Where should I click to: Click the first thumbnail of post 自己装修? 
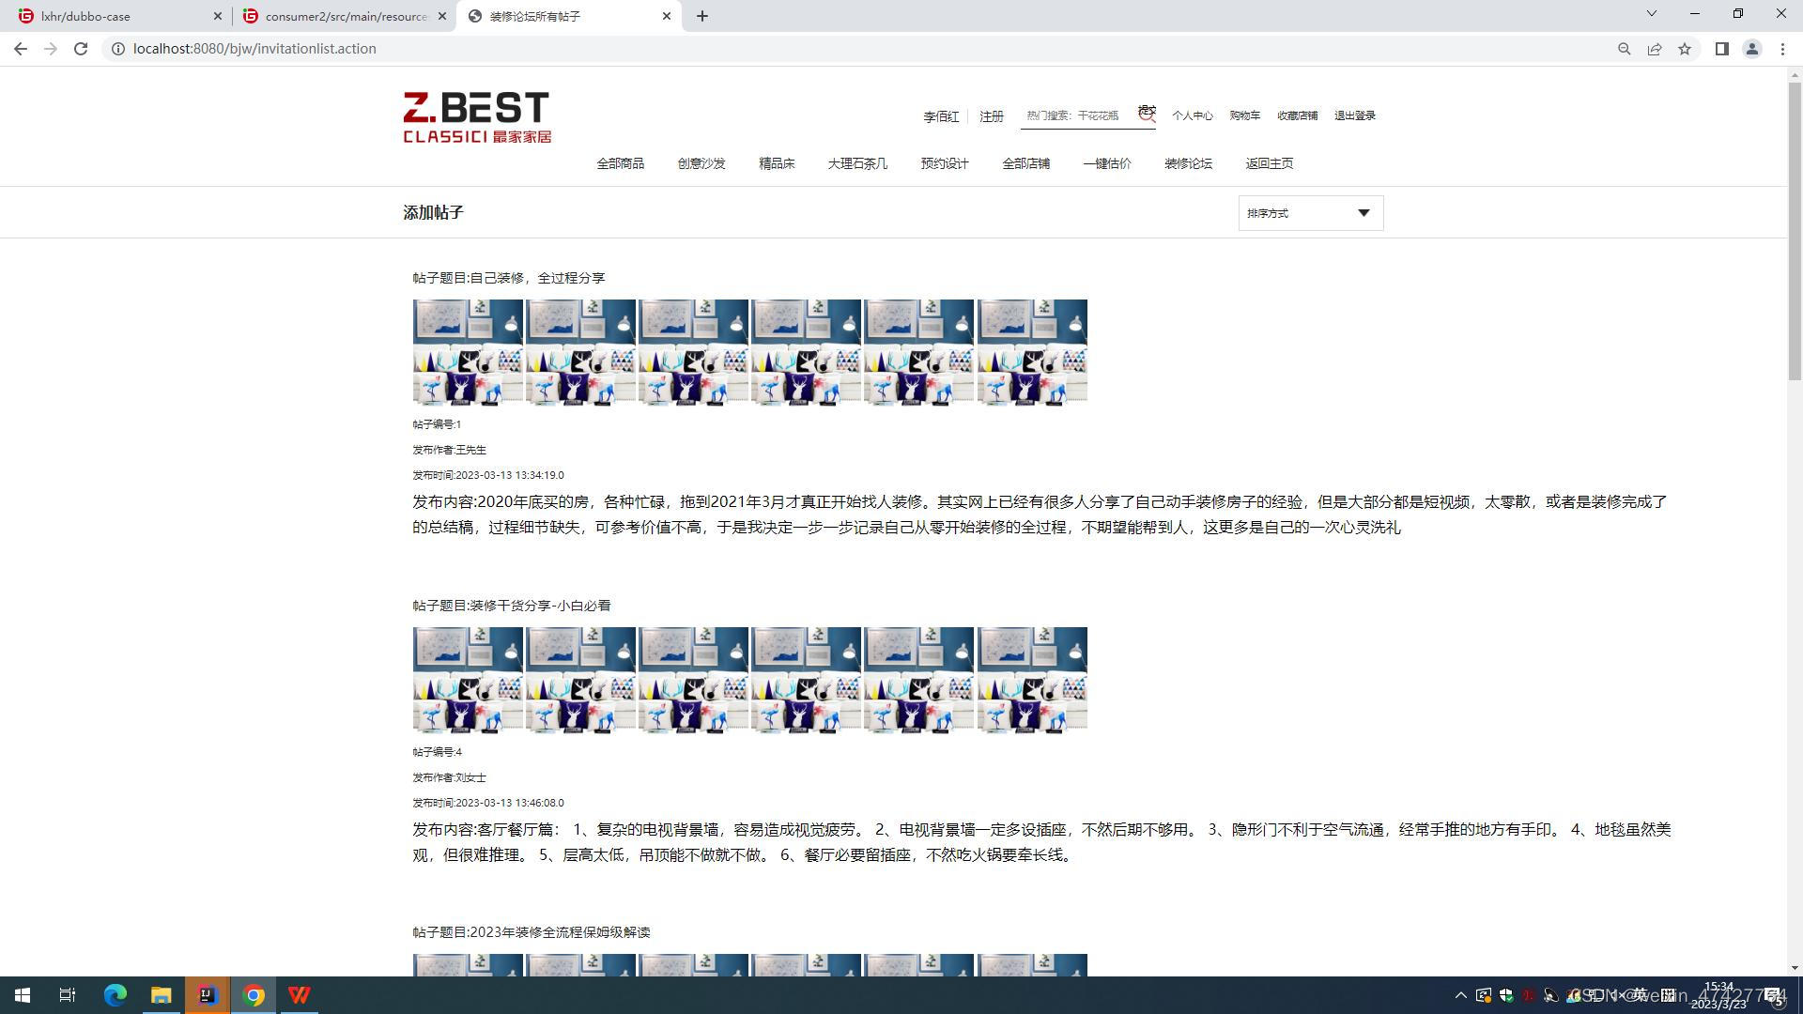coord(468,352)
